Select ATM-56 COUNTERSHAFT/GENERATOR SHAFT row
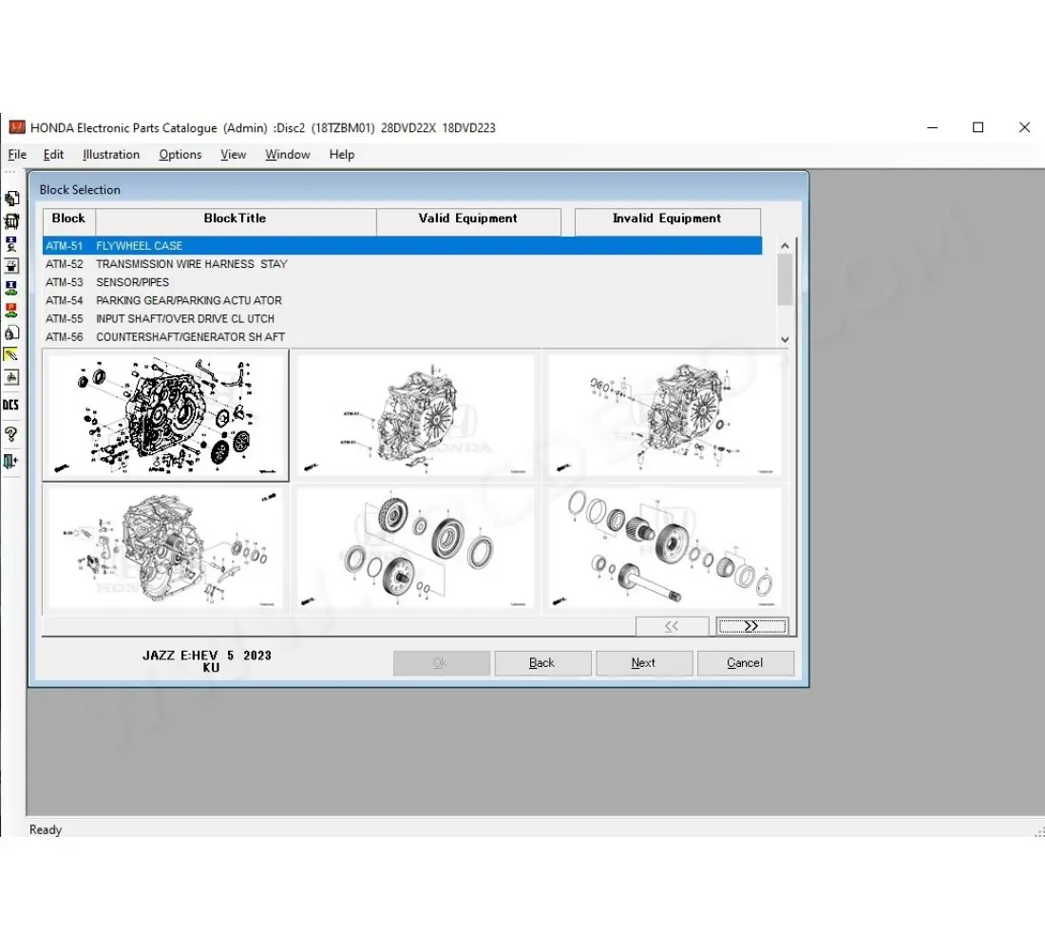This screenshot has width=1045, height=950. click(x=402, y=336)
